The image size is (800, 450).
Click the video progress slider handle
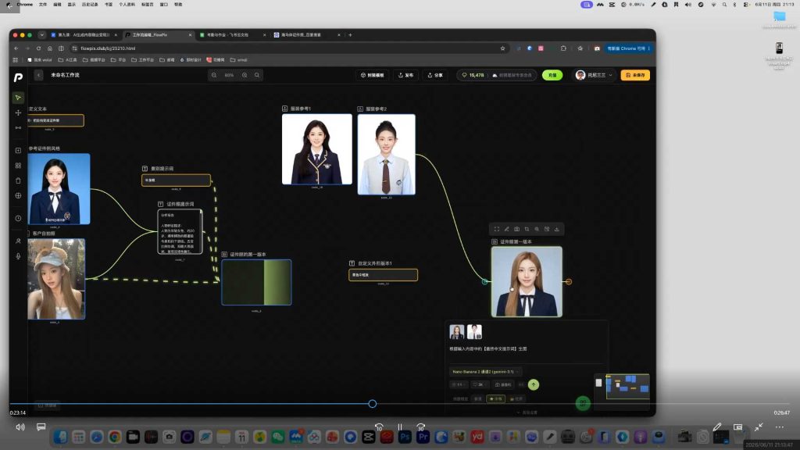tap(373, 404)
